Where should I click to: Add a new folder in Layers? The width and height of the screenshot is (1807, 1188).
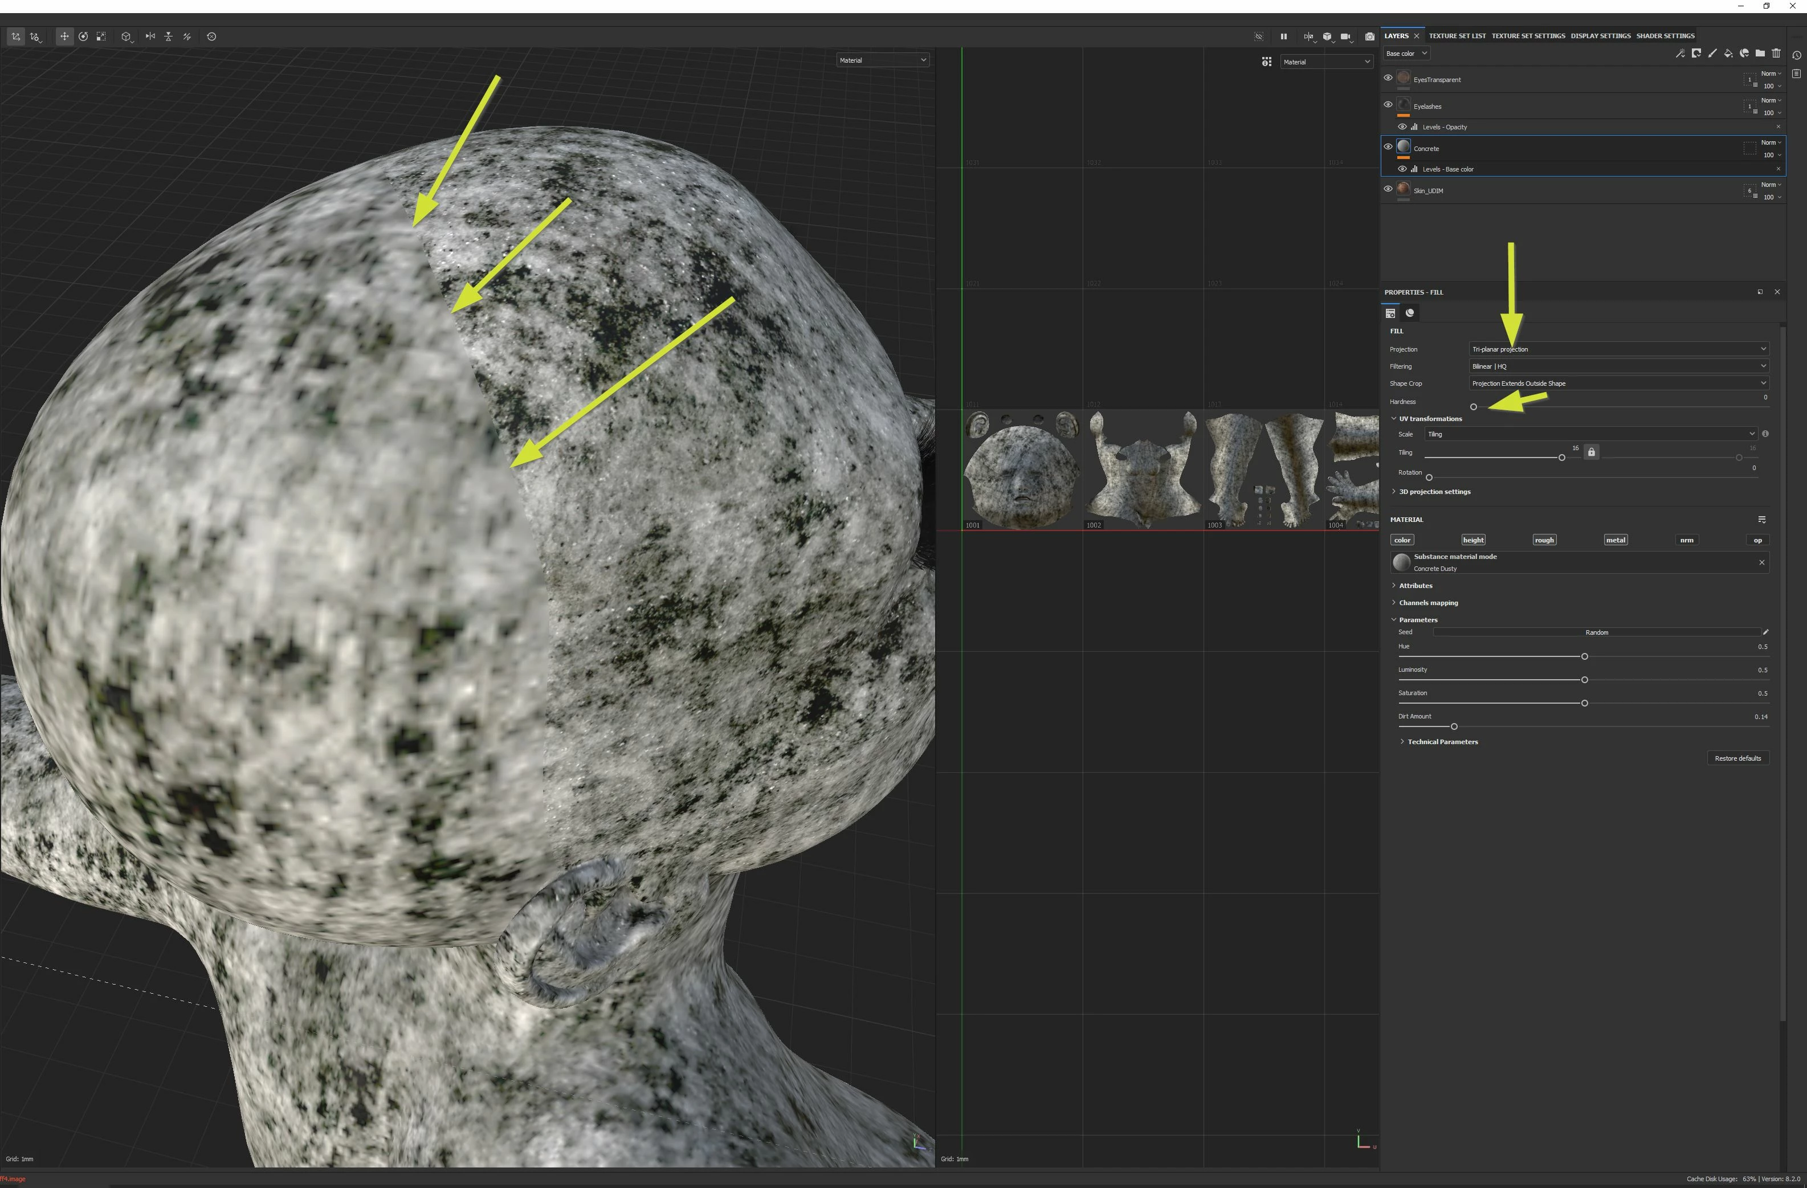pyautogui.click(x=1760, y=53)
